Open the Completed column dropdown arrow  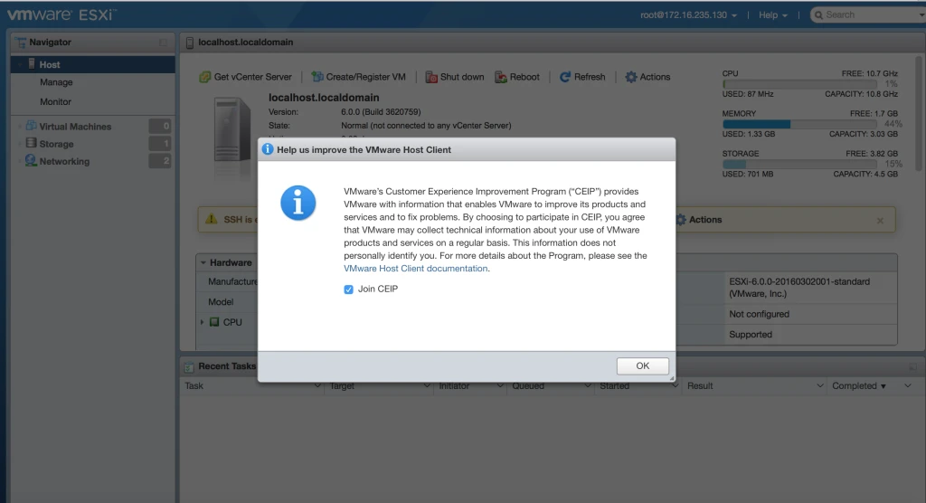908,386
